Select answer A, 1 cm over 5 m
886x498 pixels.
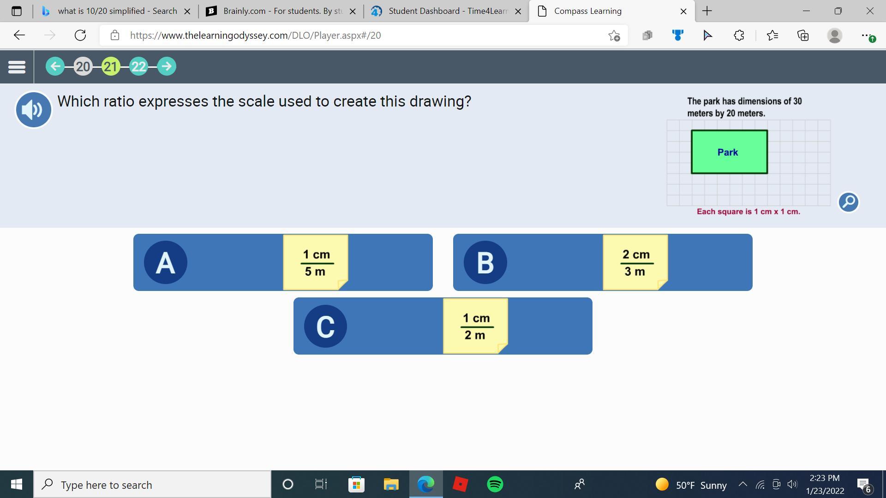click(283, 262)
